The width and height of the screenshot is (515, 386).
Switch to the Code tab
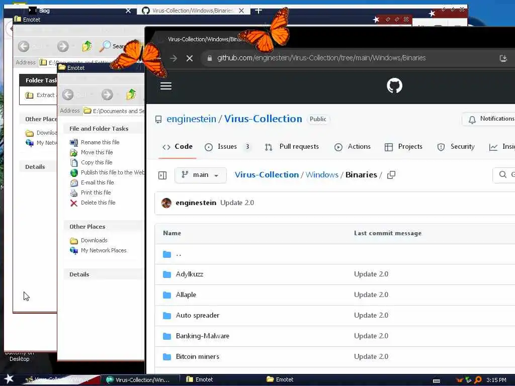(178, 147)
